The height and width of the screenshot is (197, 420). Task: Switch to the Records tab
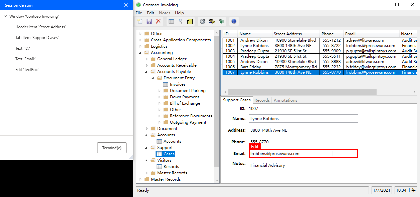pyautogui.click(x=262, y=100)
